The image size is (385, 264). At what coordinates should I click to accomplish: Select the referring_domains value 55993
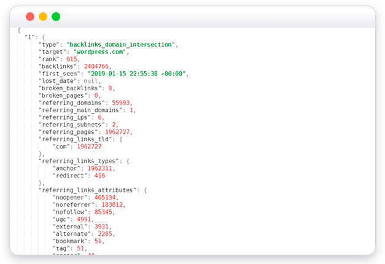[120, 103]
